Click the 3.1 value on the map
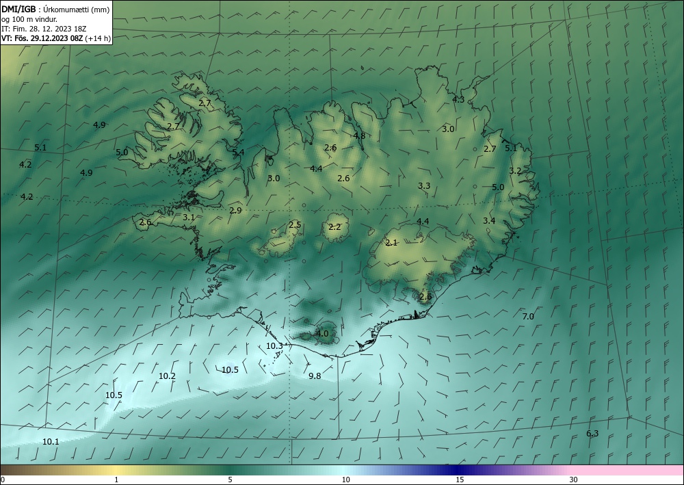Image resolution: width=684 pixels, height=485 pixels. tap(189, 218)
